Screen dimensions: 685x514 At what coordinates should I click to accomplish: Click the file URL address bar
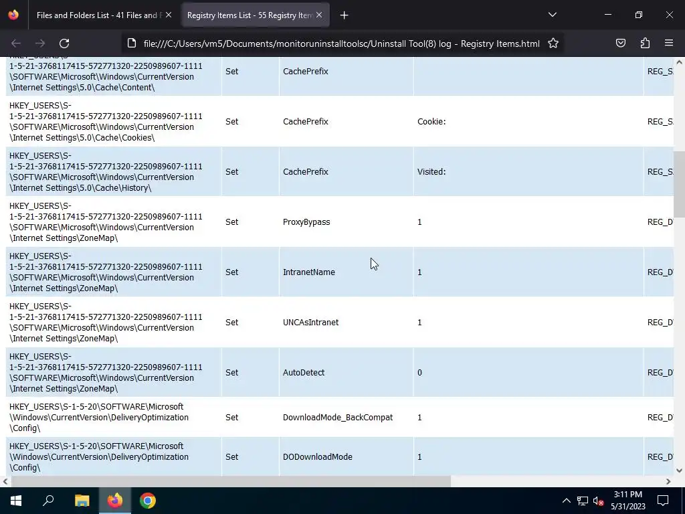(342, 44)
